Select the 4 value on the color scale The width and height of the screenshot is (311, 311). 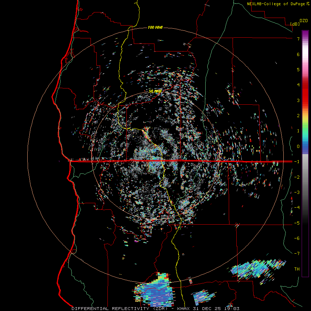coord(298,85)
